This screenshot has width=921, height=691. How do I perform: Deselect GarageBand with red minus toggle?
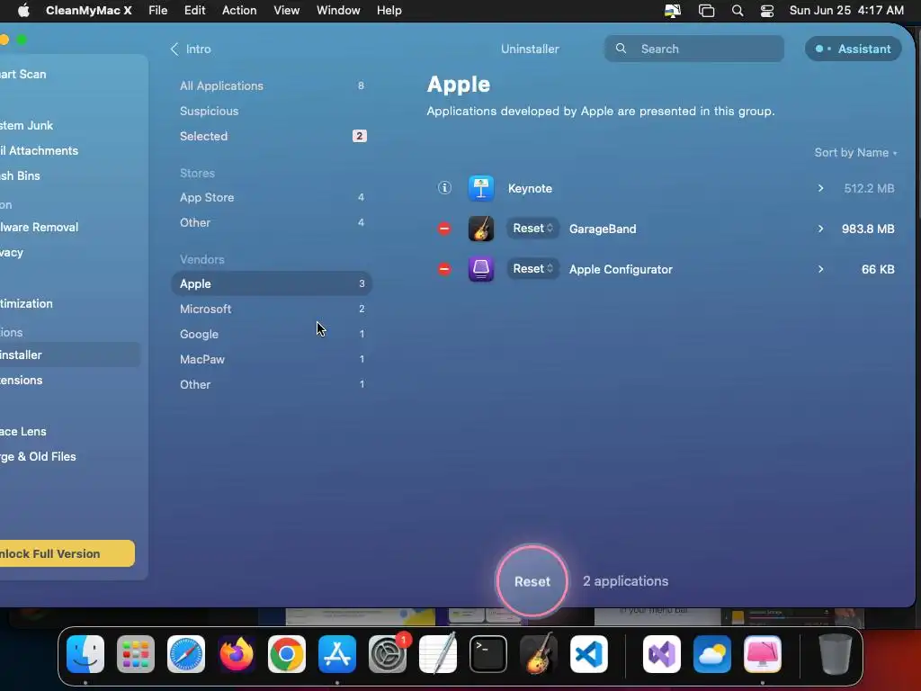tap(444, 229)
